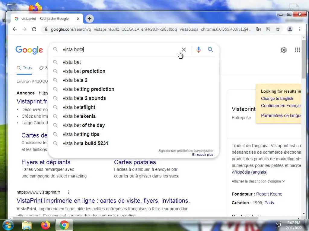309x231 pixels.
Task: Open 'Robert Keane' founder link
Action: click(269, 194)
